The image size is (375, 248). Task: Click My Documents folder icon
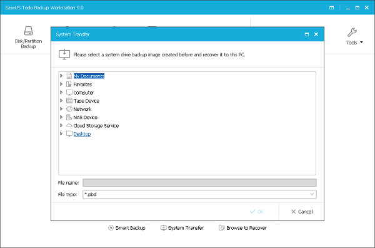tap(69, 76)
